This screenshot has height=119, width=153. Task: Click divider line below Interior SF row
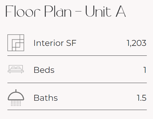click(x=77, y=55)
